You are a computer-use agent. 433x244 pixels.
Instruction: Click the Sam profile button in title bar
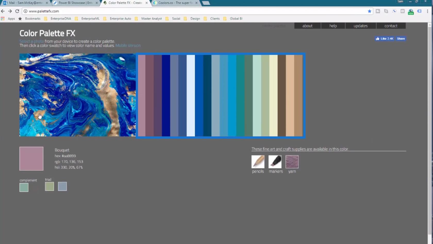(400, 2)
